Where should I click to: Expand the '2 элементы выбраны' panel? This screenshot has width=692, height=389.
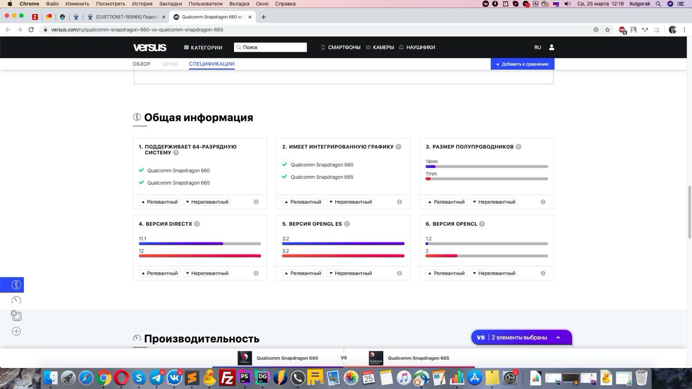pyautogui.click(x=521, y=337)
